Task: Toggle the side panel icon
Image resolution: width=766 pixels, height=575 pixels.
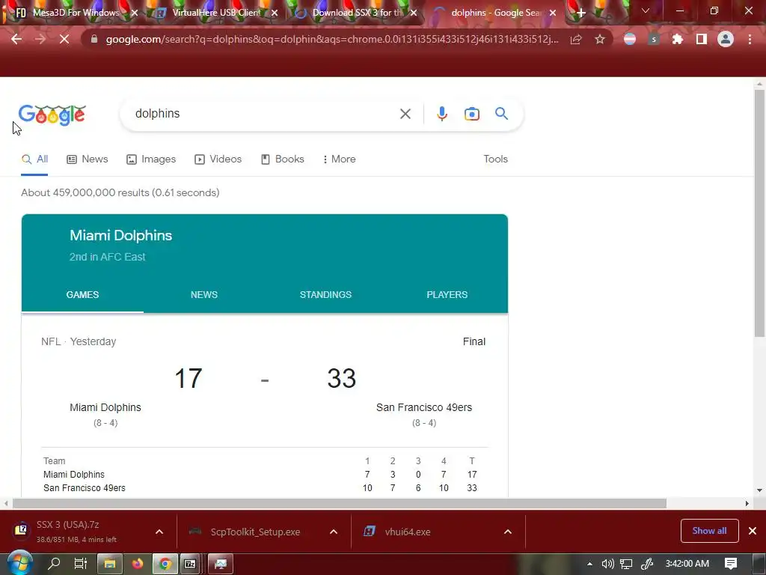Action: (x=702, y=39)
